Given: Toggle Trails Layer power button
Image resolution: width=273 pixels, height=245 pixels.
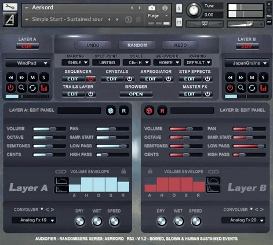Looking at the screenshot, I should pyautogui.click(x=90, y=94).
